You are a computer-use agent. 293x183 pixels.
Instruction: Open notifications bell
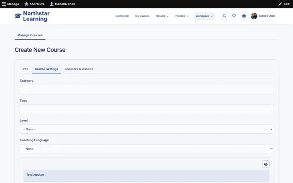point(224,16)
